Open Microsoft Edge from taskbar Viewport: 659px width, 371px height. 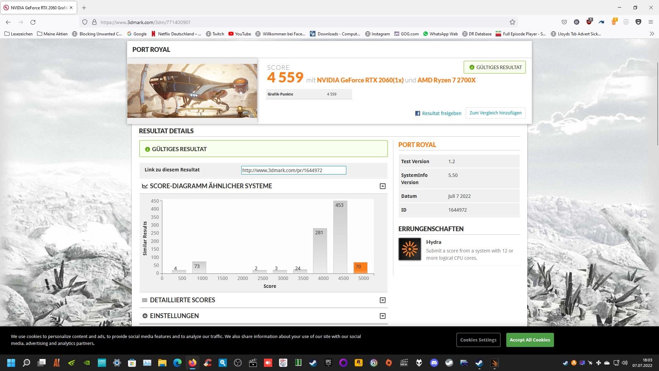[x=177, y=363]
